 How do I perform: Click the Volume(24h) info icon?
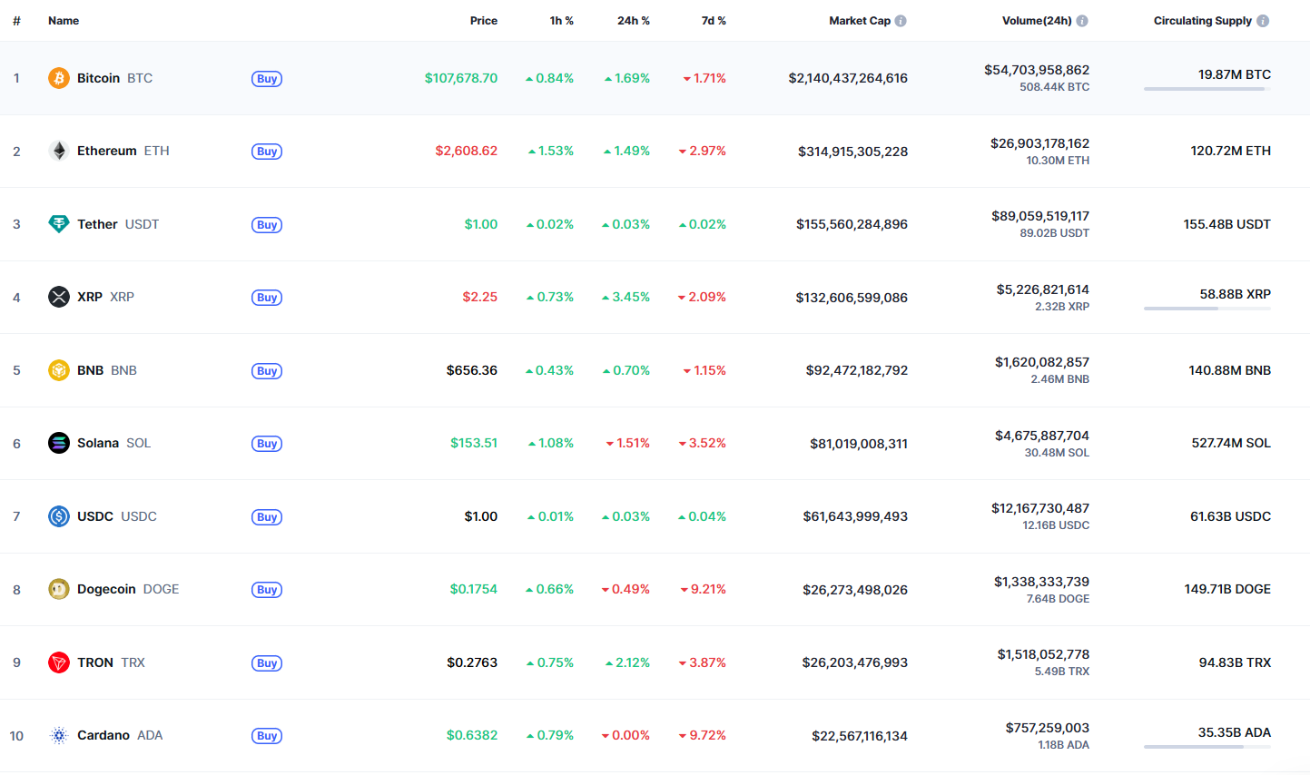pos(1082,21)
